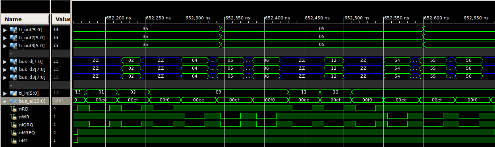Click the ti_out2[5:0] bus icon
The image size is (495, 147).
tap(13, 38)
